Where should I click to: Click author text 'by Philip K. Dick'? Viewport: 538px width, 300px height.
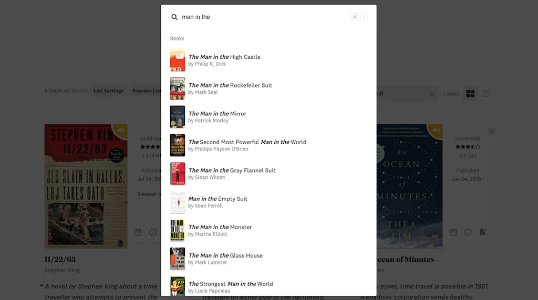pos(207,64)
